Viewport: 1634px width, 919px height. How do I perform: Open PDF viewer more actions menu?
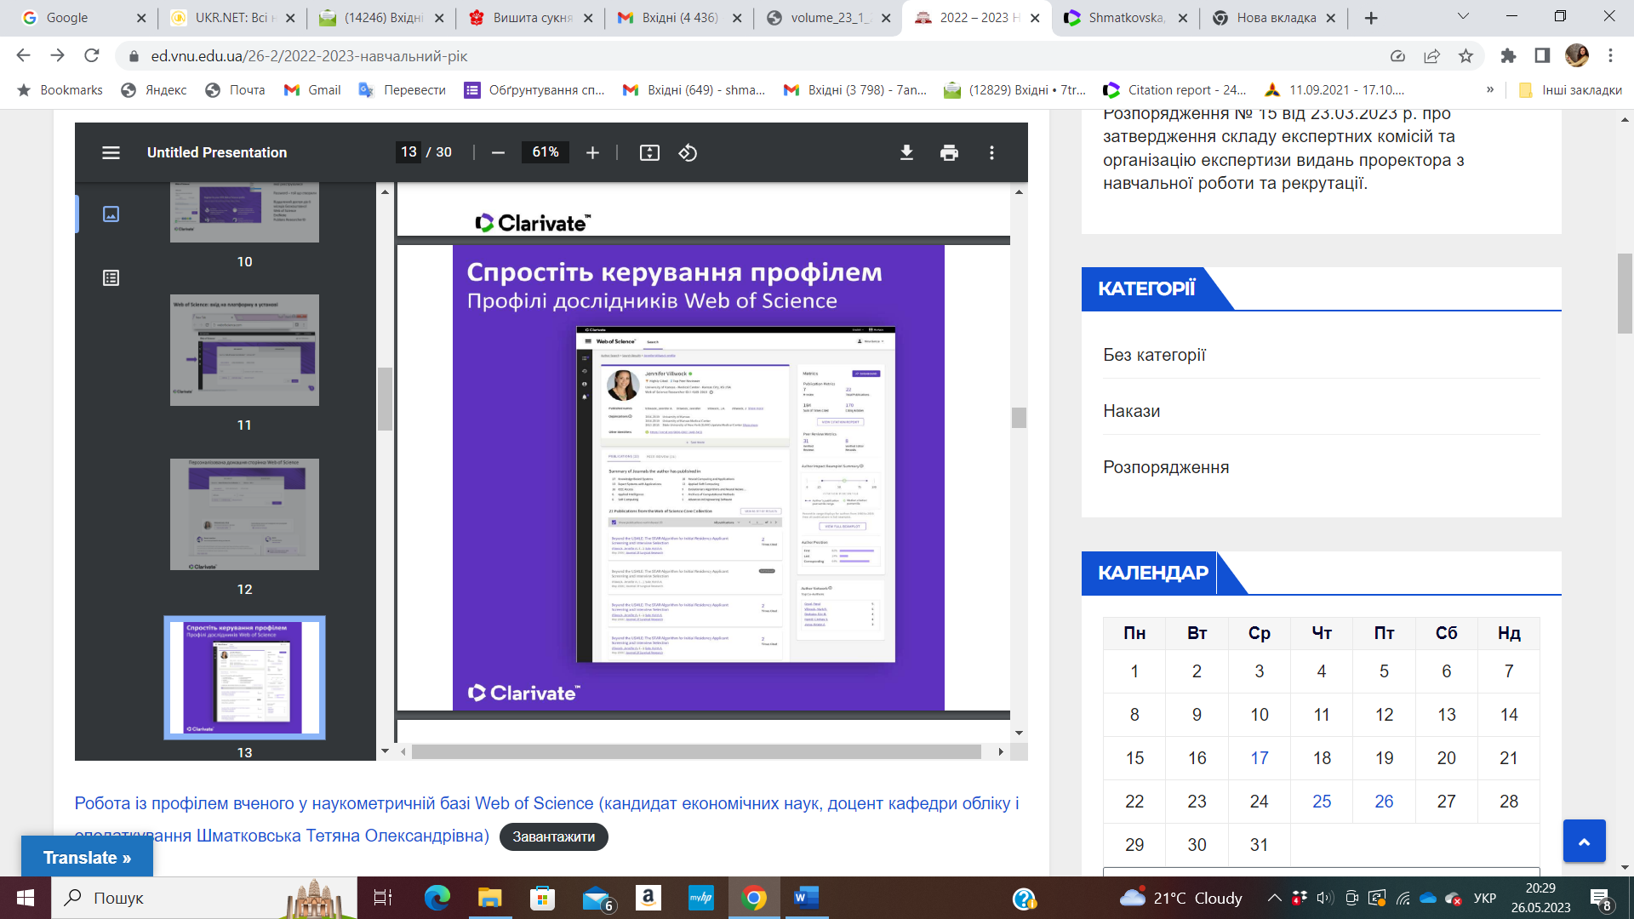tap(991, 152)
